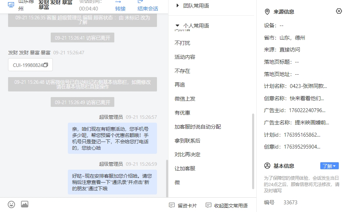343x212 pixels.
Task: Pick the 加客服时说自动分配 quick phrase
Action: point(198,127)
